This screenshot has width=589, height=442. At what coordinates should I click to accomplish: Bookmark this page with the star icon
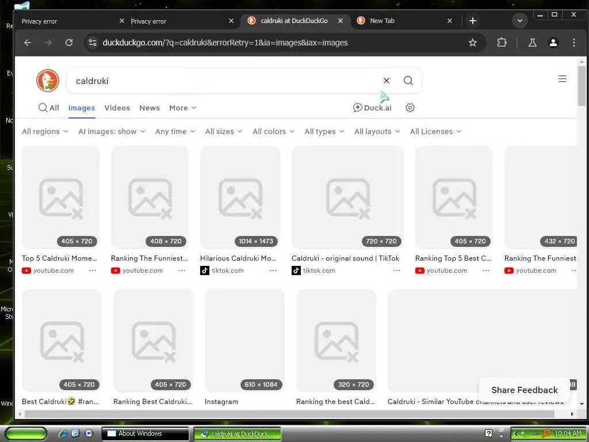click(x=472, y=43)
